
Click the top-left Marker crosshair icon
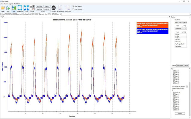pyautogui.click(x=31, y=6)
